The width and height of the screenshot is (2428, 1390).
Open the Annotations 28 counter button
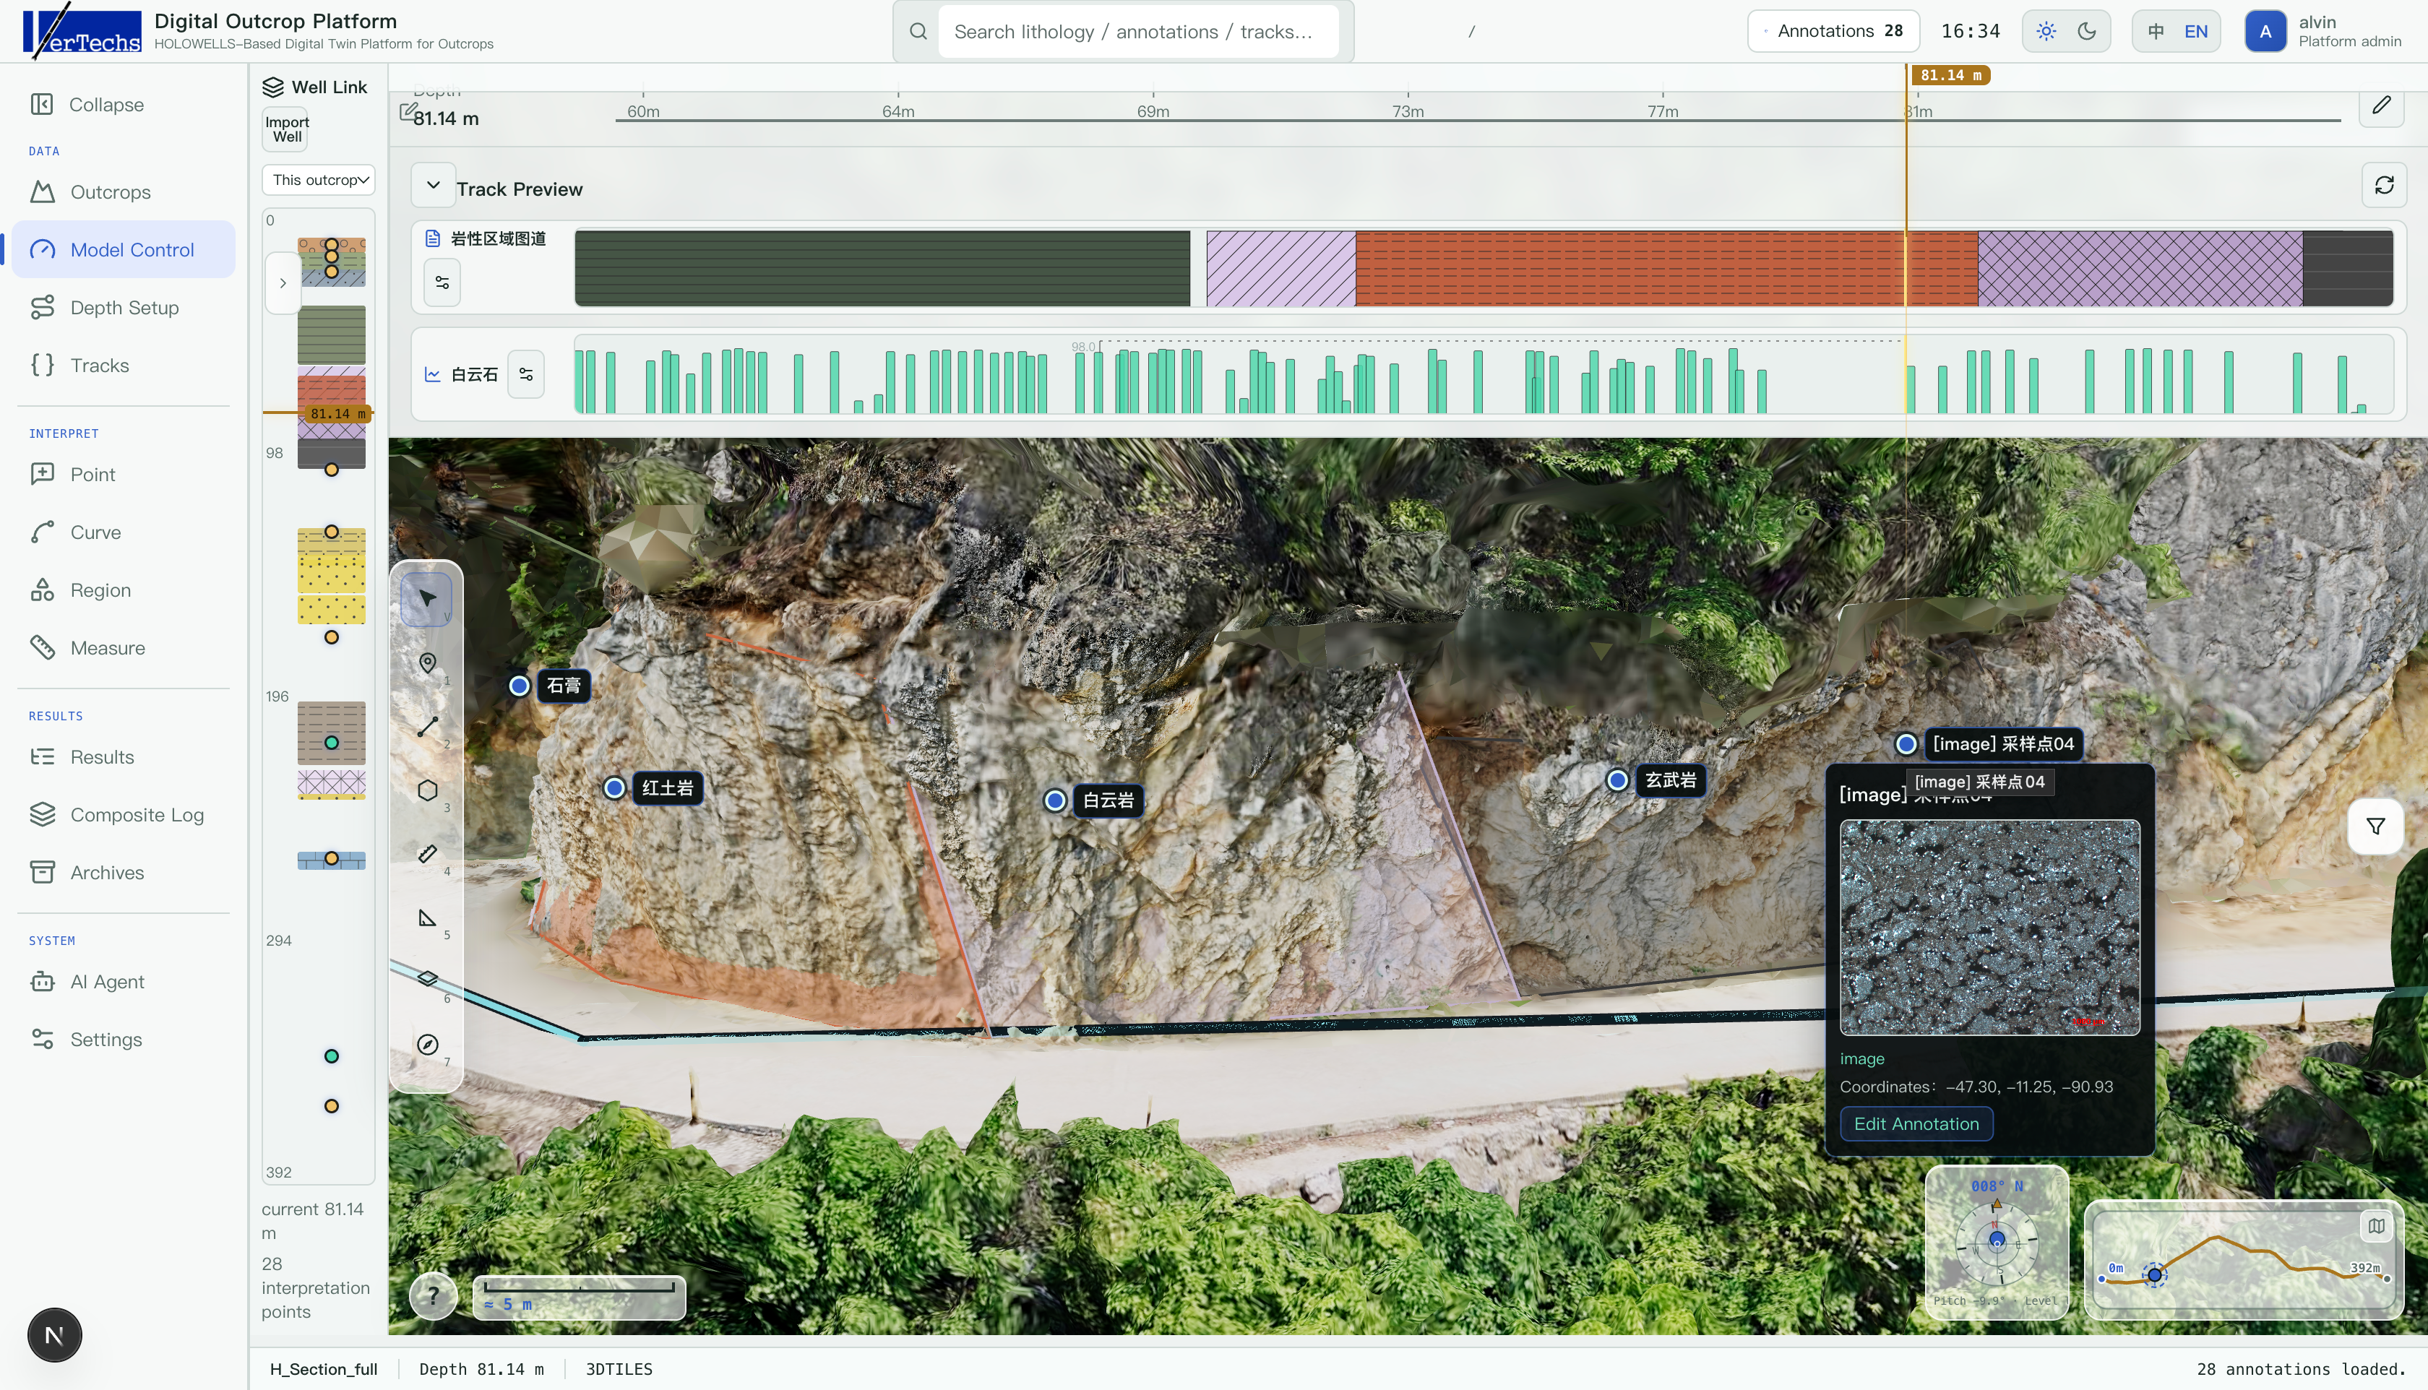[x=1833, y=32]
